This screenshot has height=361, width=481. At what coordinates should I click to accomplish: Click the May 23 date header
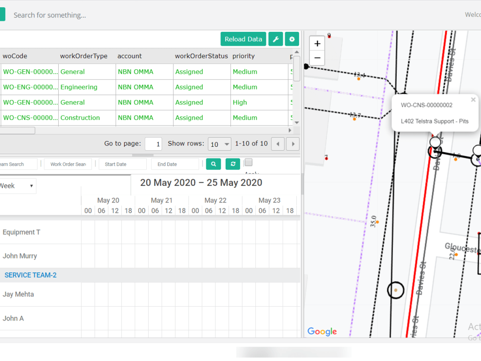click(x=269, y=200)
